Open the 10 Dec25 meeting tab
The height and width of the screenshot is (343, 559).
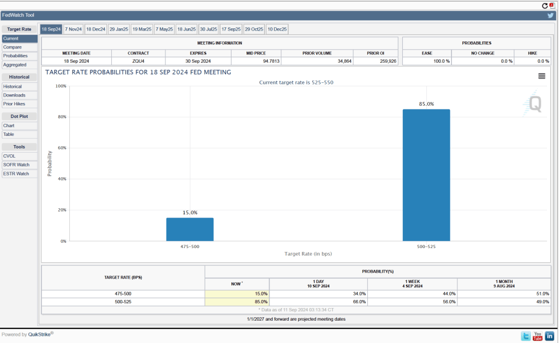(x=277, y=29)
